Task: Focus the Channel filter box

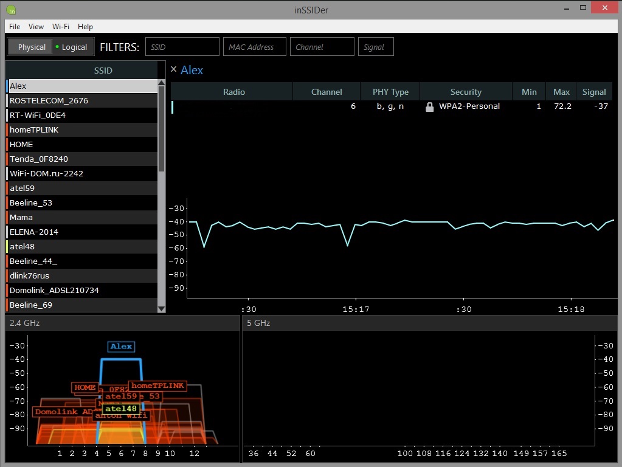Action: [322, 47]
